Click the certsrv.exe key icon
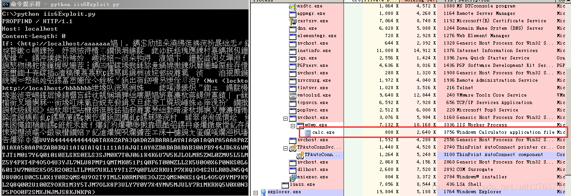This screenshot has height=196, width=571. (x=293, y=21)
